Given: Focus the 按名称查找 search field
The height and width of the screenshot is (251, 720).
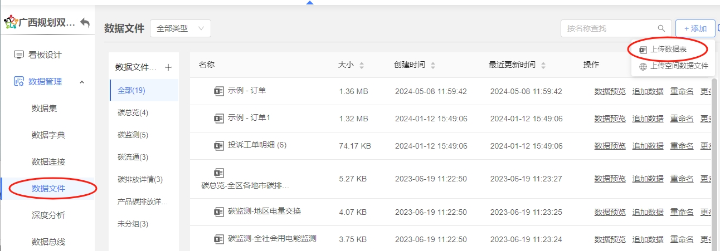Looking at the screenshot, I should pyautogui.click(x=607, y=28).
